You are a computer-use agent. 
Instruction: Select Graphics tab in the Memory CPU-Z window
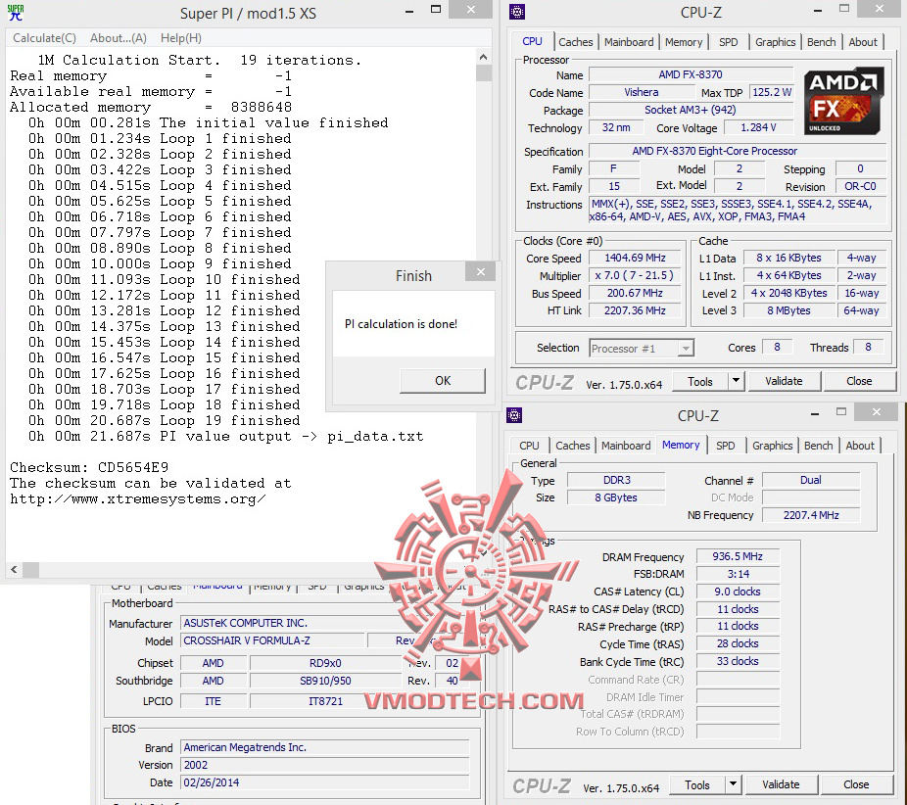click(772, 446)
